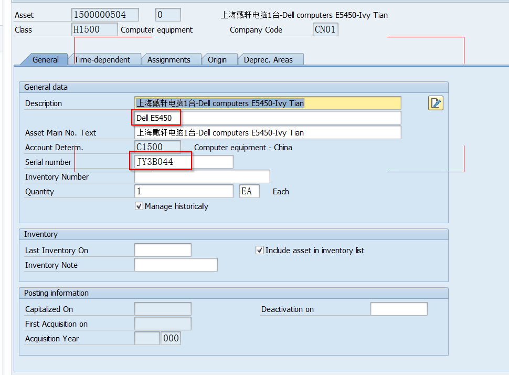Toggle Include asset in inventory list checkbox

[259, 251]
